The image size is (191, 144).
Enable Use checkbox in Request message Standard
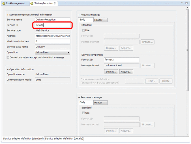tap(83, 30)
